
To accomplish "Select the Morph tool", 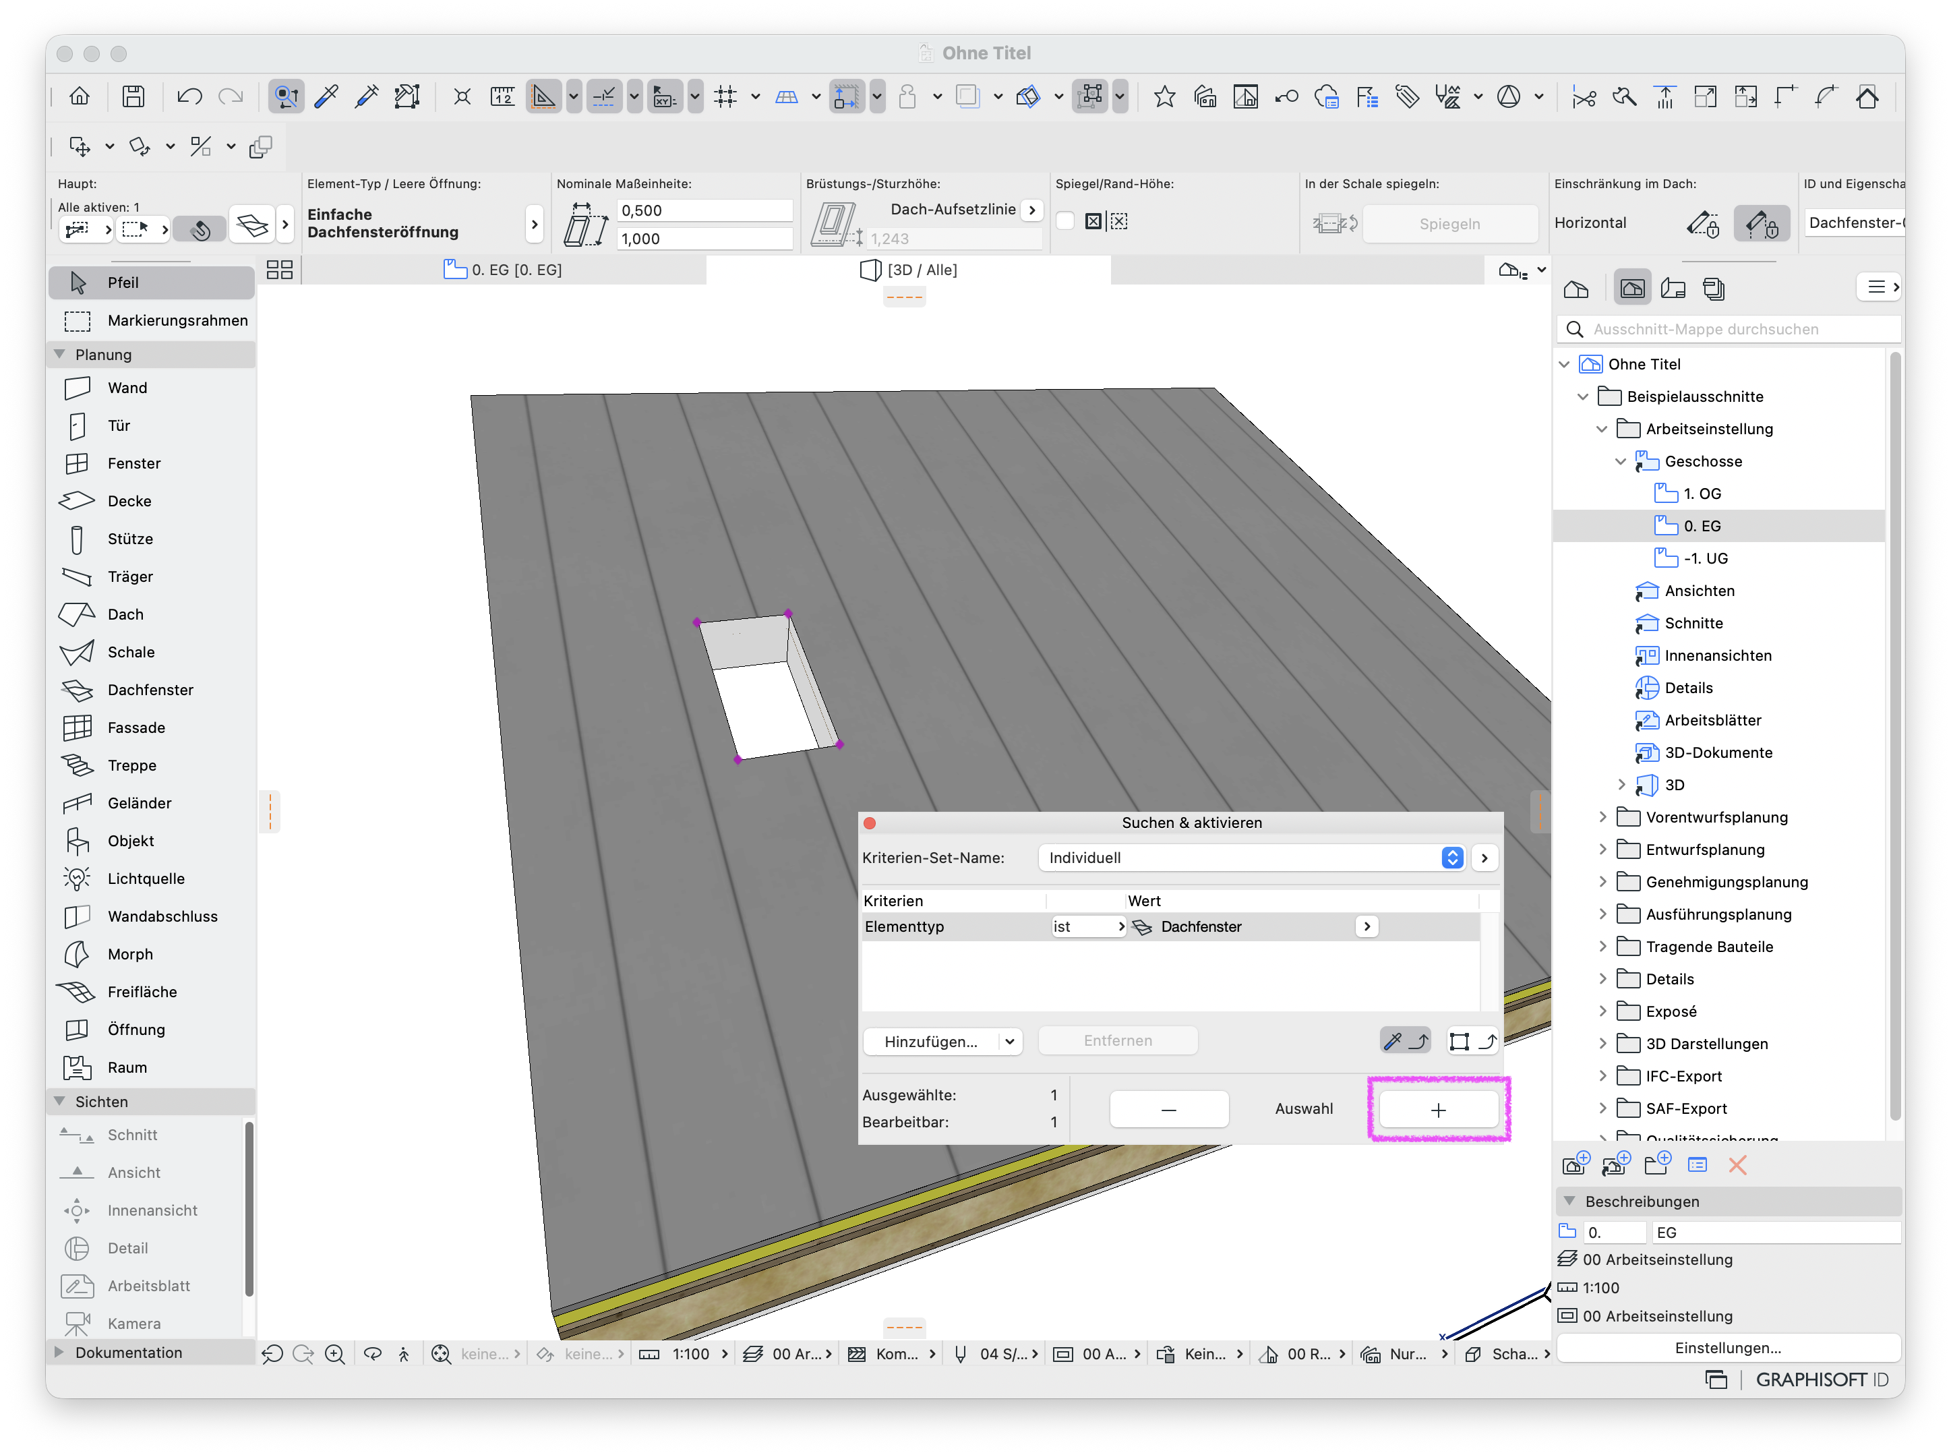I will [152, 955].
